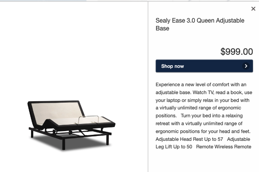The image size is (259, 172).
Task: Click the word Base in product title
Action: click(x=162, y=28)
